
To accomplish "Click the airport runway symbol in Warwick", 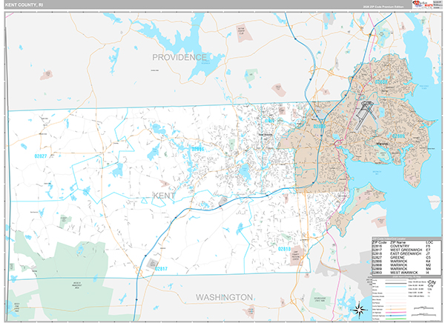I will point(365,115).
